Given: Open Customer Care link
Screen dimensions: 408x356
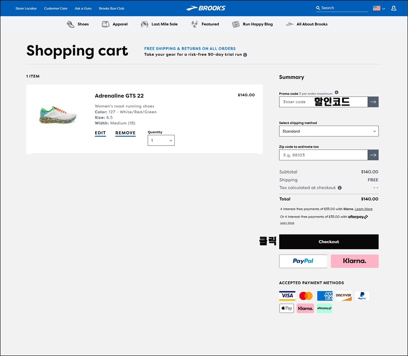Looking at the screenshot, I should tap(56, 8).
